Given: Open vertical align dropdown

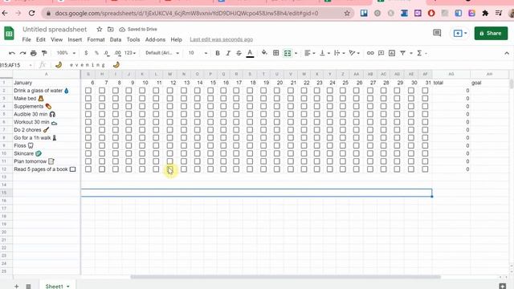Looking at the screenshot, I should pyautogui.click(x=324, y=53).
